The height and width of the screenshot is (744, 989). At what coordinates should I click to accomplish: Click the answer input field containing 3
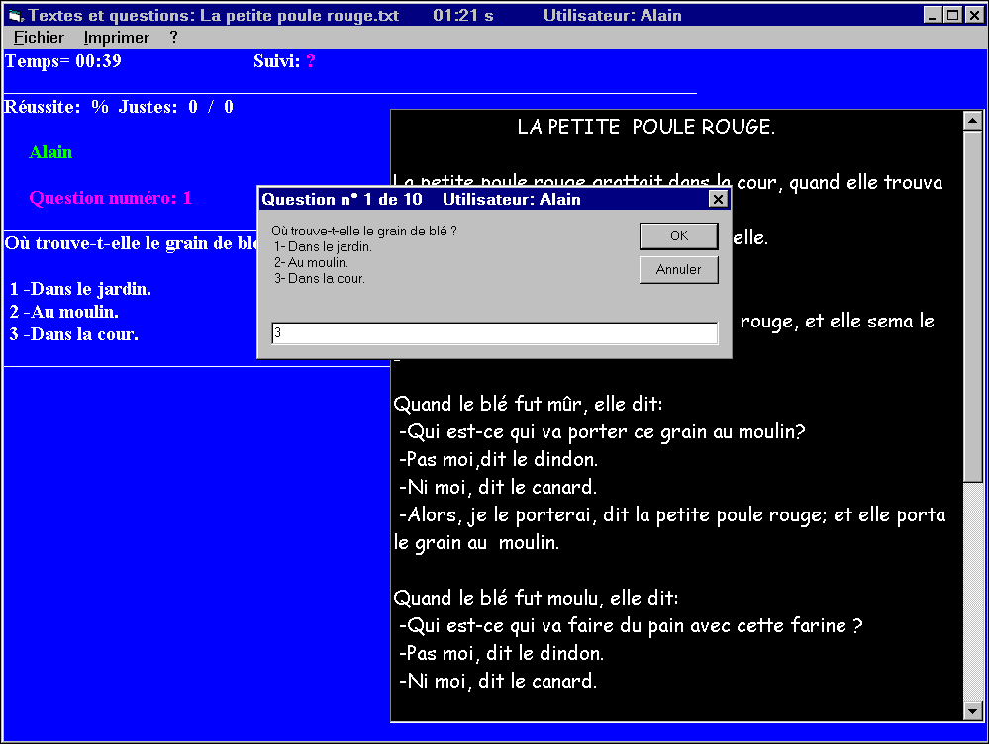click(x=494, y=333)
